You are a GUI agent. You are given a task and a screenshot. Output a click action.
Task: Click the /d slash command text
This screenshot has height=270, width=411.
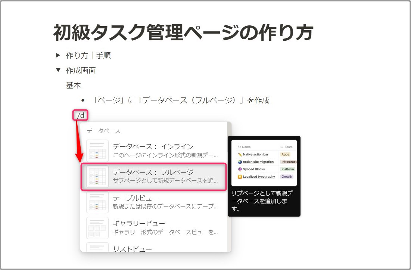tap(81, 115)
